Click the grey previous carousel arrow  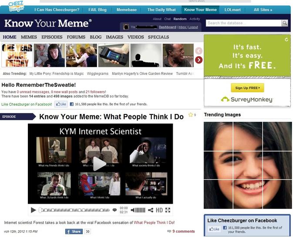tap(199, 51)
